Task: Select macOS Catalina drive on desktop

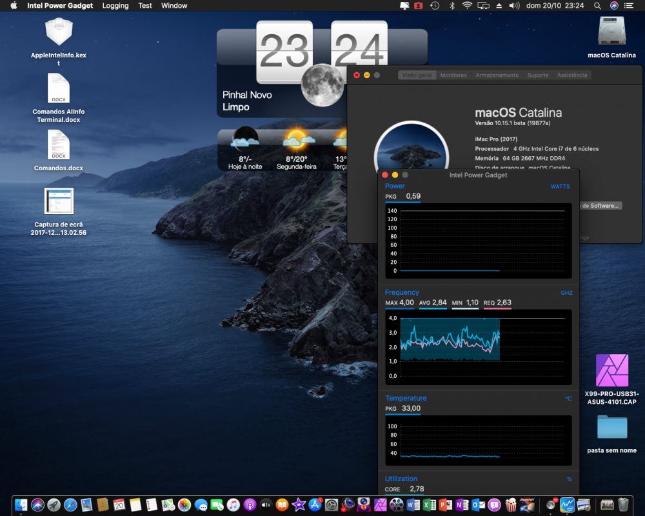Action: (611, 37)
